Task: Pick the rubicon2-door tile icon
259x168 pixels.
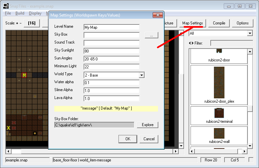Action: point(219,51)
